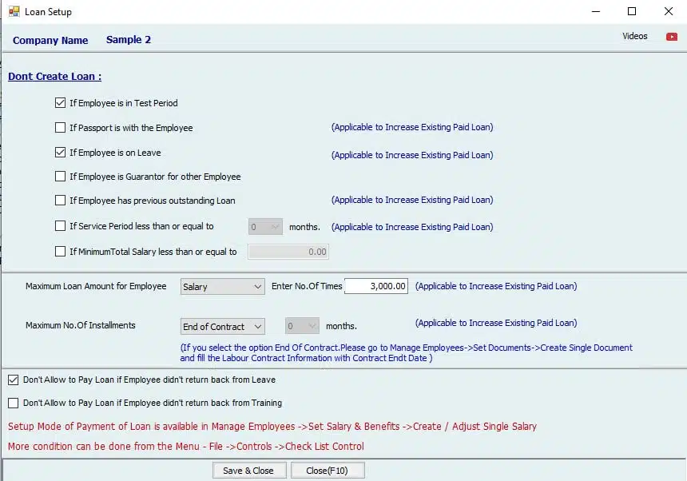Click the Maximum Loan Amount for Employee label
This screenshot has width=687, height=481.
96,286
